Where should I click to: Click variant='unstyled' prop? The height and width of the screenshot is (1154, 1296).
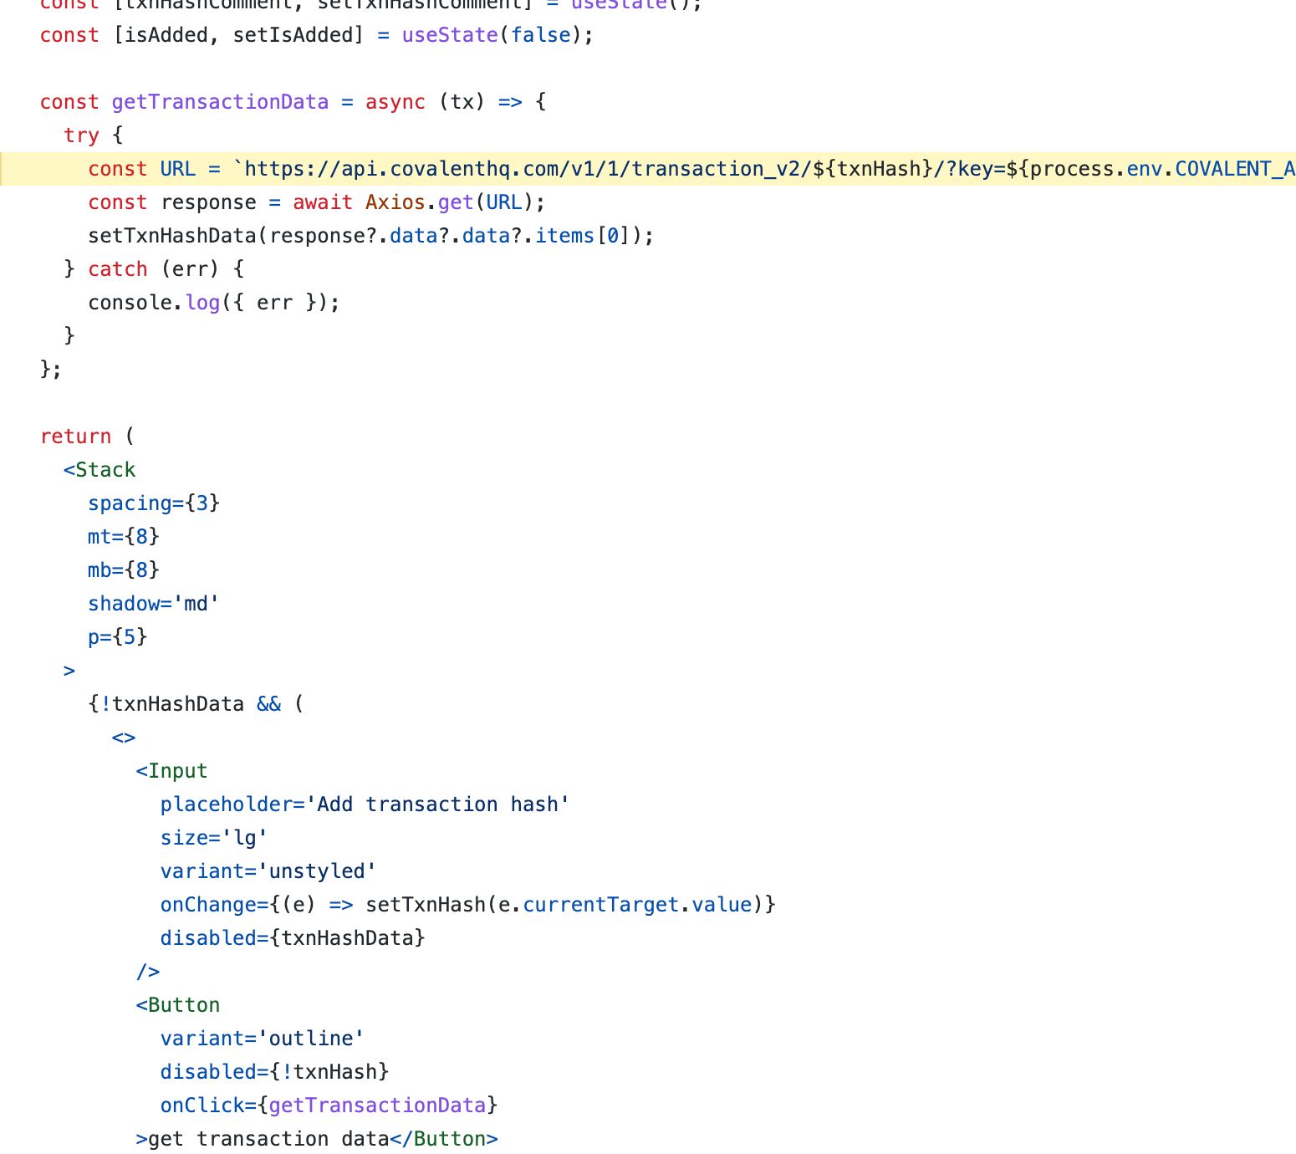(x=268, y=871)
